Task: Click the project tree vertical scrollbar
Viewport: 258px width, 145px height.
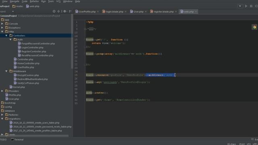Action: coord(72,41)
